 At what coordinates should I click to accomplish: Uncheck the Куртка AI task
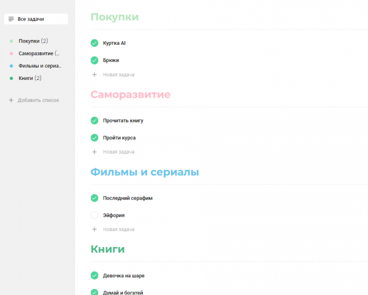[x=94, y=43]
